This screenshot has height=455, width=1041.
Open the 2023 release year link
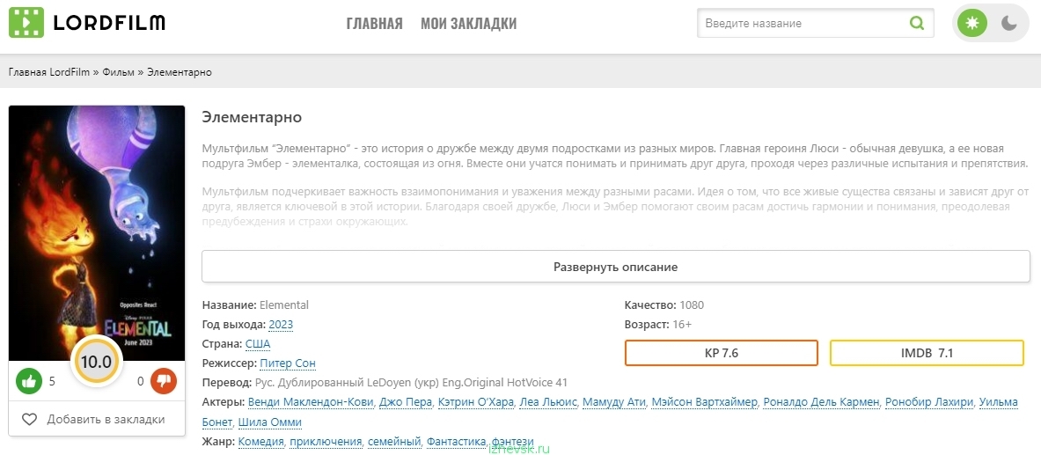coord(281,325)
